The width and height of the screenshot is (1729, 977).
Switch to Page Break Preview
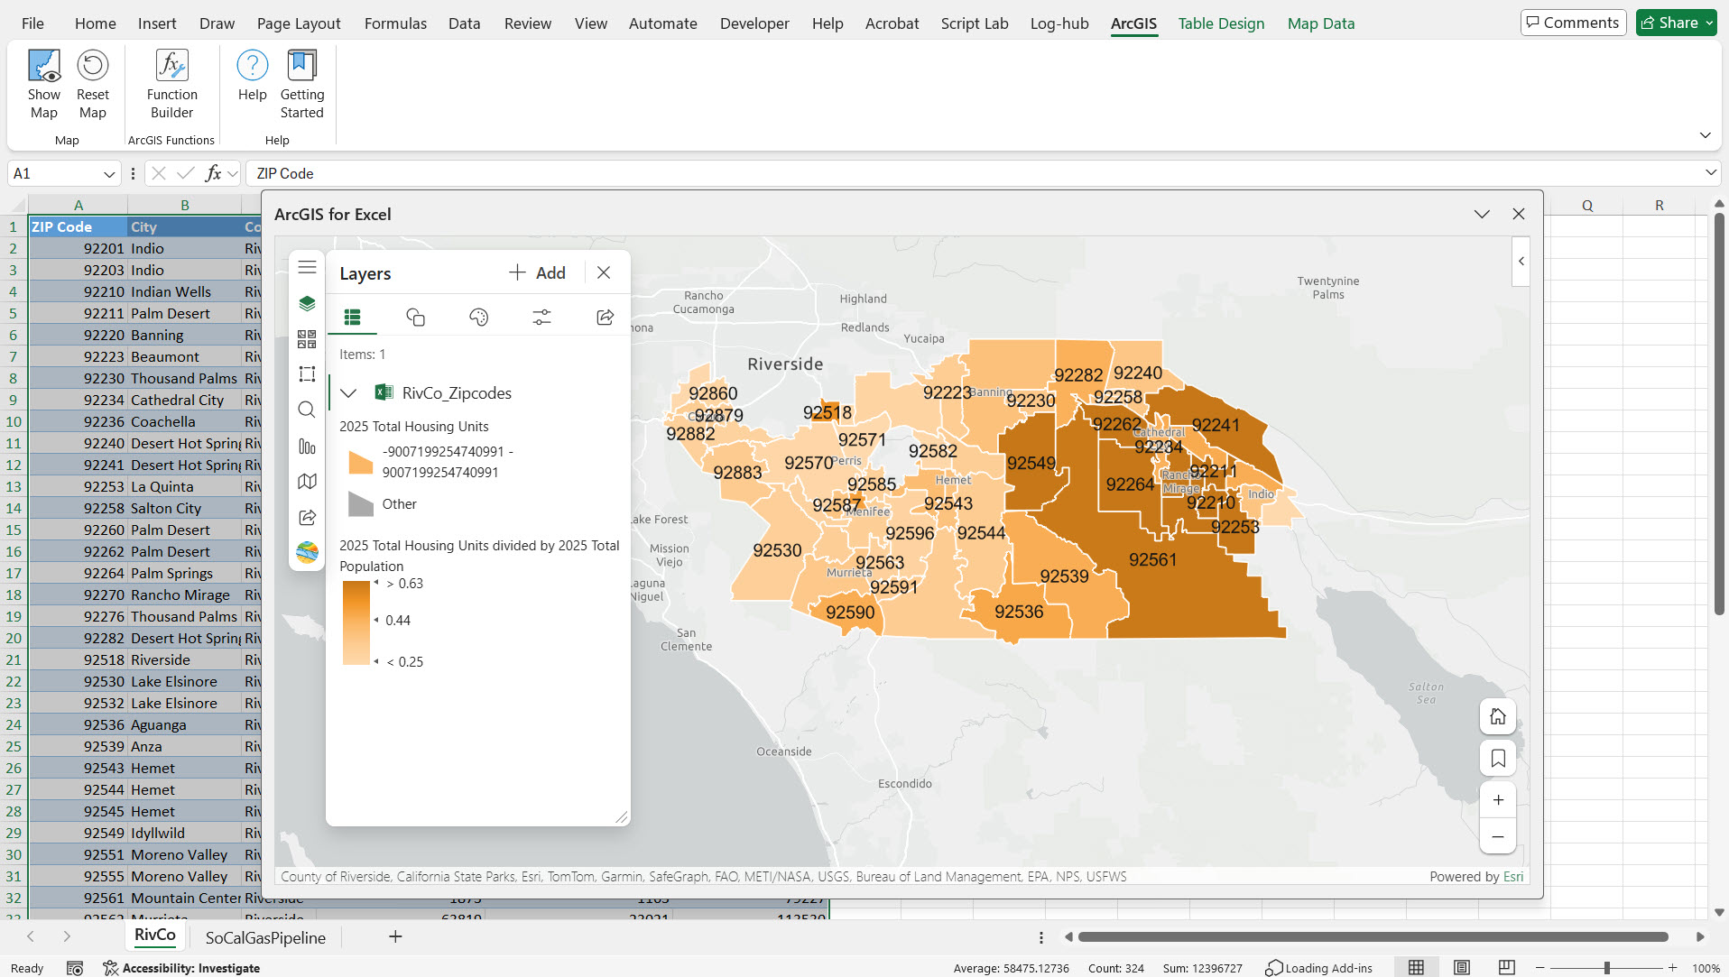point(1507,968)
